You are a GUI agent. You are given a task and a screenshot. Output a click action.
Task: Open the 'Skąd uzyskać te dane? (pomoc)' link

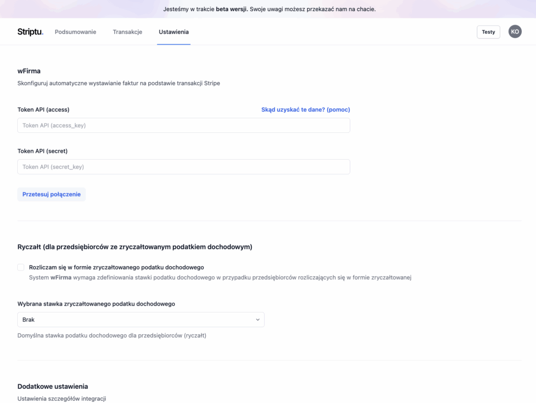point(306,110)
